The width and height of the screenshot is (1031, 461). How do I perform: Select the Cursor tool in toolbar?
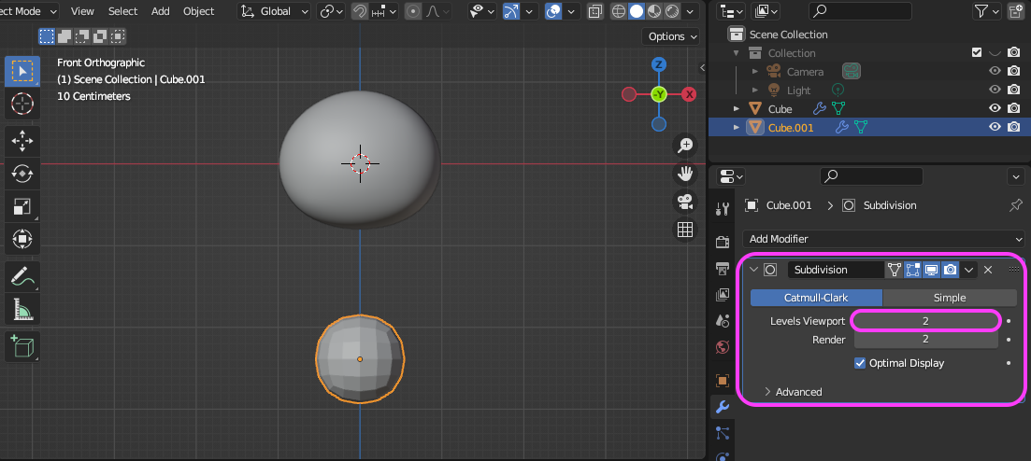pyautogui.click(x=21, y=104)
